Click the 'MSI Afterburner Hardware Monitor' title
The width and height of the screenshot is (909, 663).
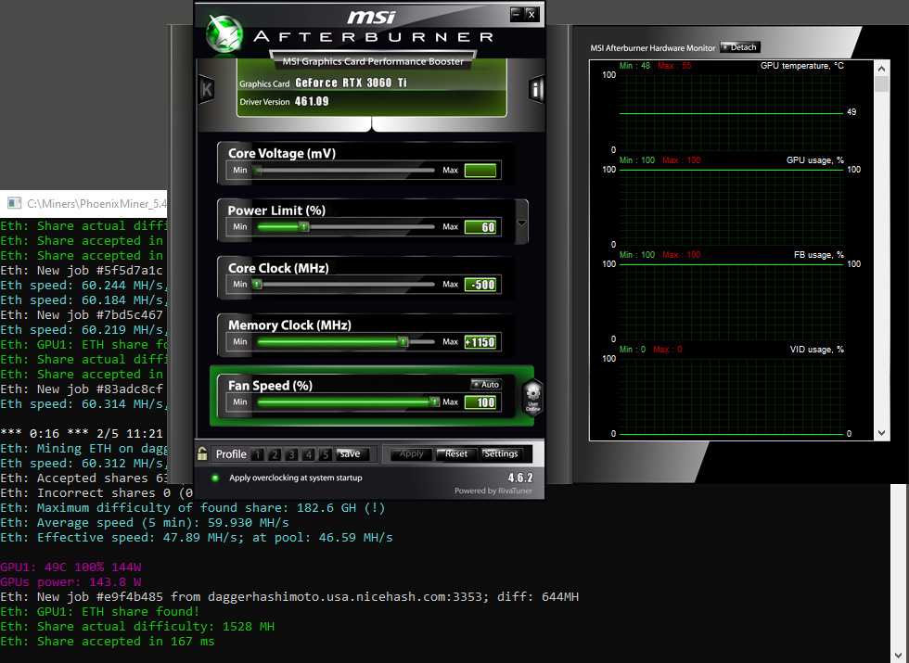tap(653, 48)
